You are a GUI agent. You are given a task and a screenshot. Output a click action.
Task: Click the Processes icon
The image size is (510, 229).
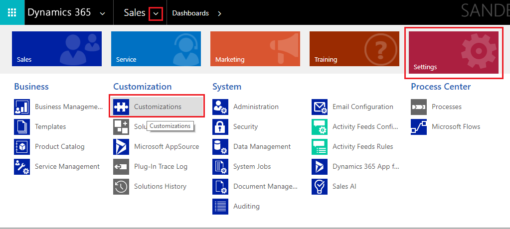click(x=419, y=107)
